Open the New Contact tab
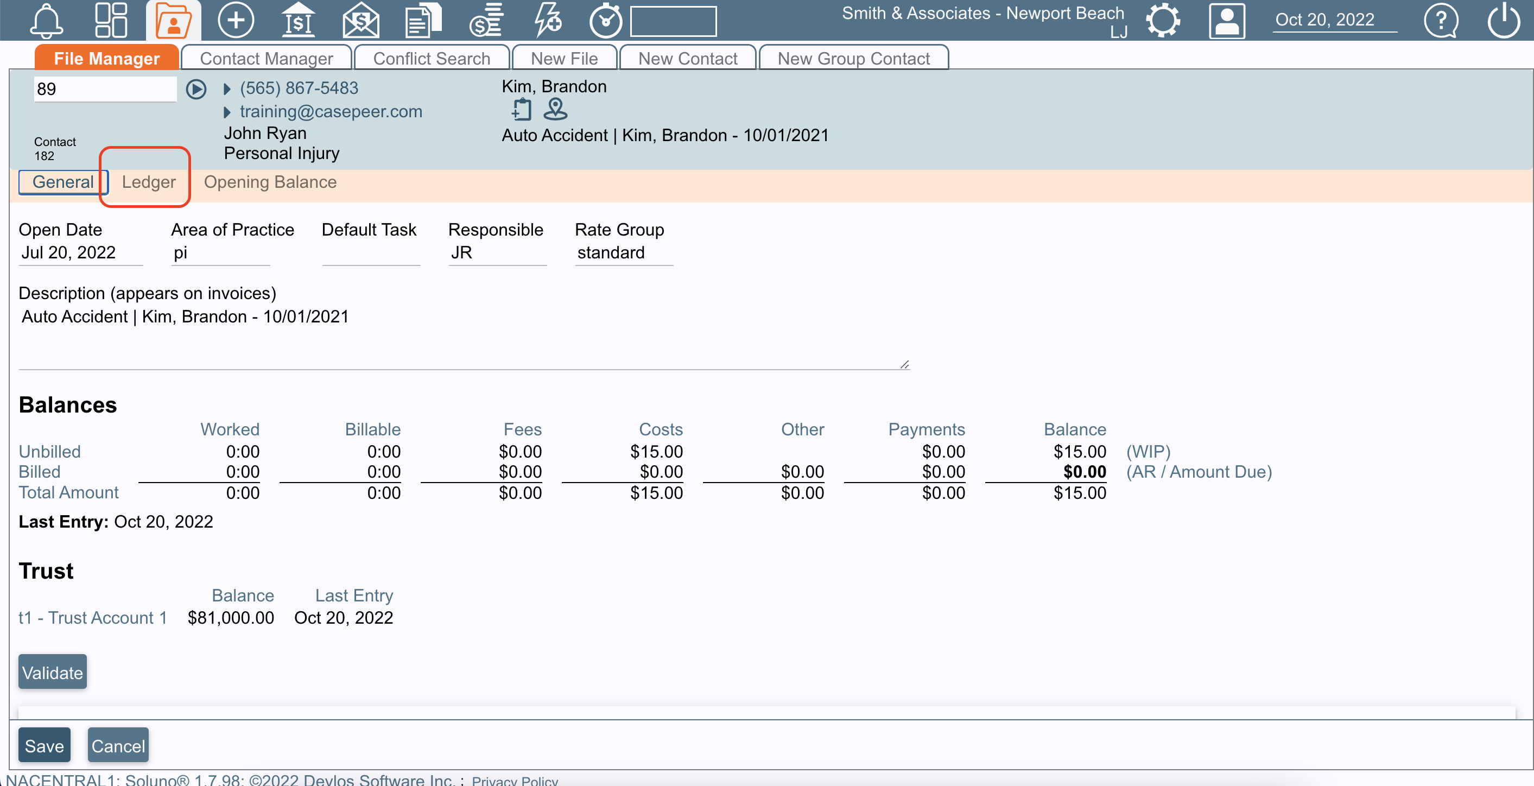 (688, 59)
